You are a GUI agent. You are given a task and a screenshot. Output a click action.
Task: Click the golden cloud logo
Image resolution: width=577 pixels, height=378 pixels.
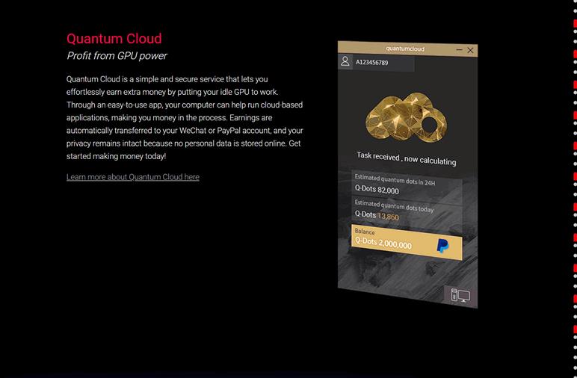(x=407, y=118)
